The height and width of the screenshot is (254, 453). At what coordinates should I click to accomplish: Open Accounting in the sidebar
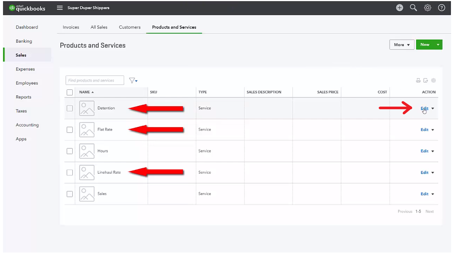[27, 125]
